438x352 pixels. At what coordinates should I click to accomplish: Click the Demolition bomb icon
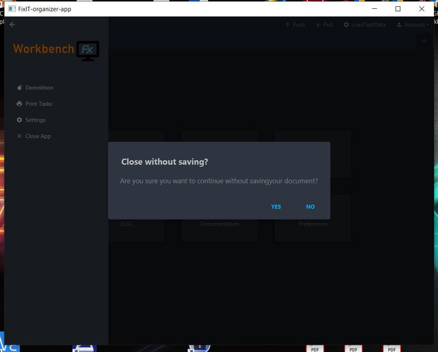tap(19, 87)
